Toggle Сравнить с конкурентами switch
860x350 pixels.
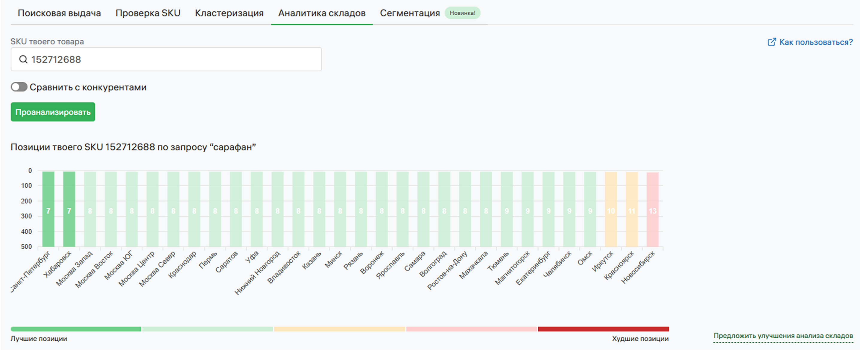[x=19, y=87]
